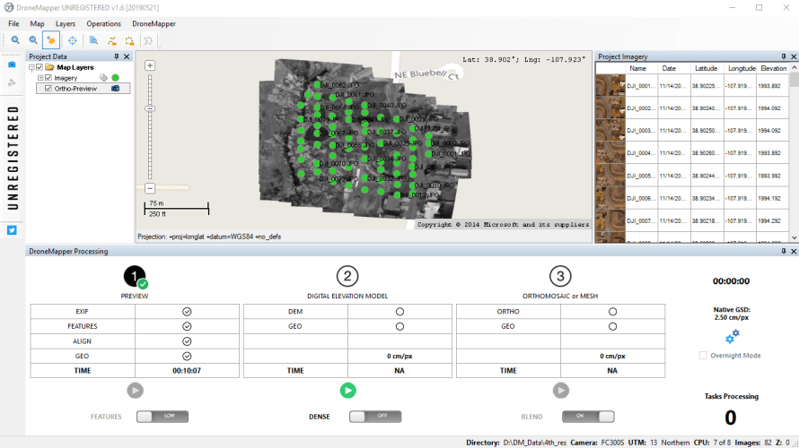Click the grey Preview play button
This screenshot has width=799, height=448.
coord(135,391)
